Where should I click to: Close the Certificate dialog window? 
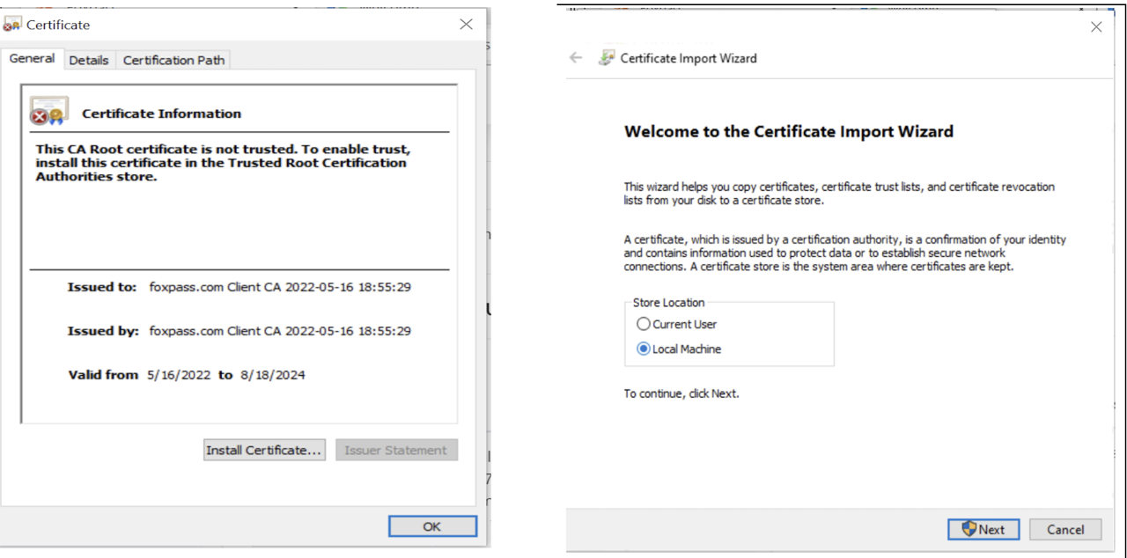(466, 25)
